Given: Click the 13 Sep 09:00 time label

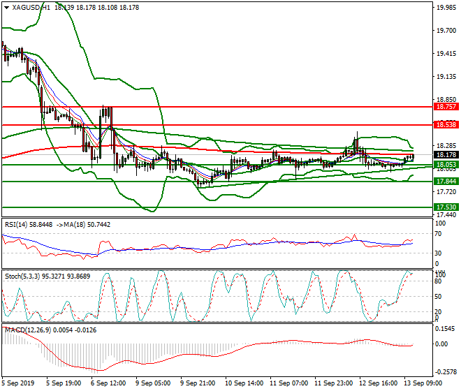Looking at the screenshot, I should tap(423, 383).
